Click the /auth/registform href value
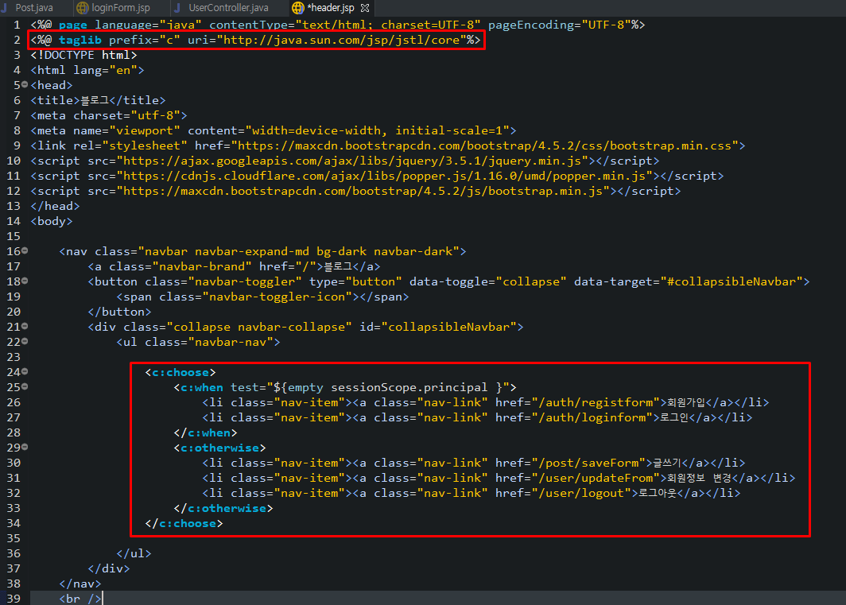The height and width of the screenshot is (605, 846). click(596, 402)
